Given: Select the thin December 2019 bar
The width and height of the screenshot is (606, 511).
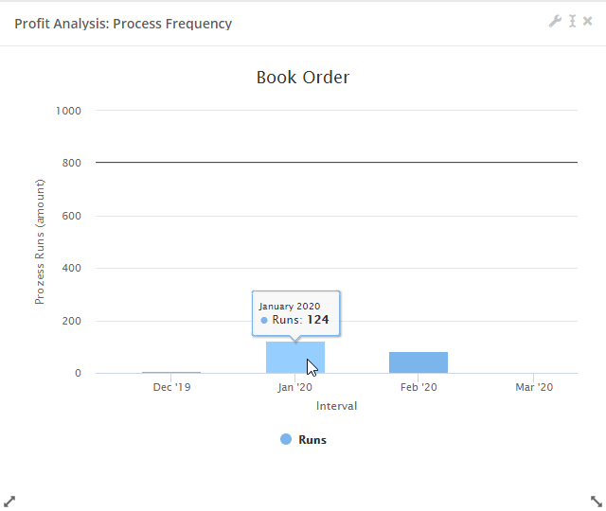Looking at the screenshot, I should coord(171,372).
